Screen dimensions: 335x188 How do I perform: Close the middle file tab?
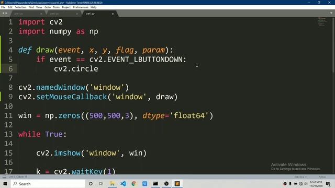click(x=77, y=14)
